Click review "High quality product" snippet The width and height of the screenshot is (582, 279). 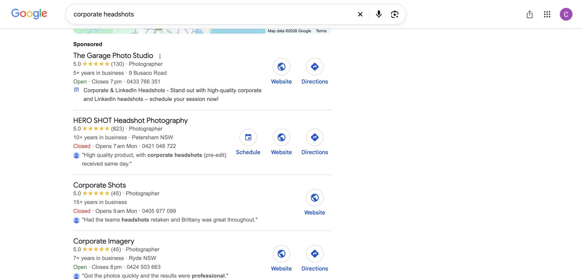(x=154, y=159)
